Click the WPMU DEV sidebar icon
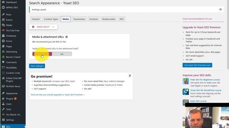This screenshot has width=229, height=128. pyautogui.click(x=3, y=7)
